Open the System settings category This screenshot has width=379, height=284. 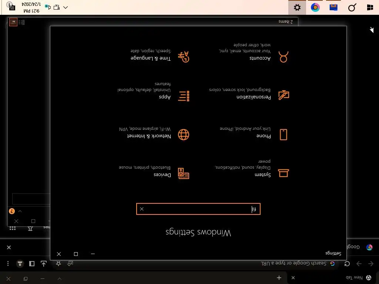[x=251, y=170]
